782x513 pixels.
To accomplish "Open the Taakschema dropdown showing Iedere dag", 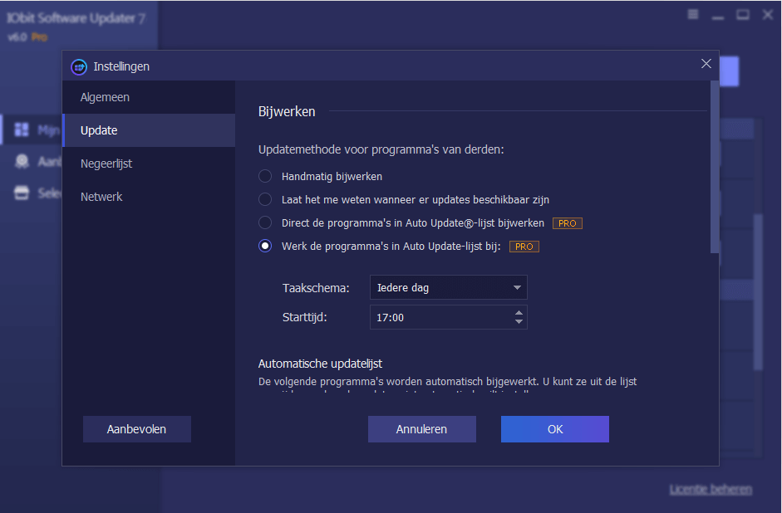I will (448, 288).
